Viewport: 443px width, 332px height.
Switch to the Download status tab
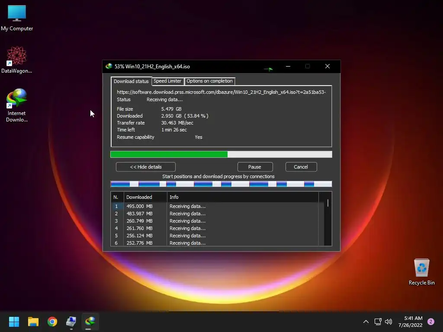point(131,81)
